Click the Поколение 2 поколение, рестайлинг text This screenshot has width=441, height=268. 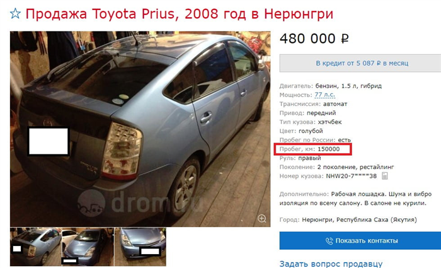(x=336, y=167)
